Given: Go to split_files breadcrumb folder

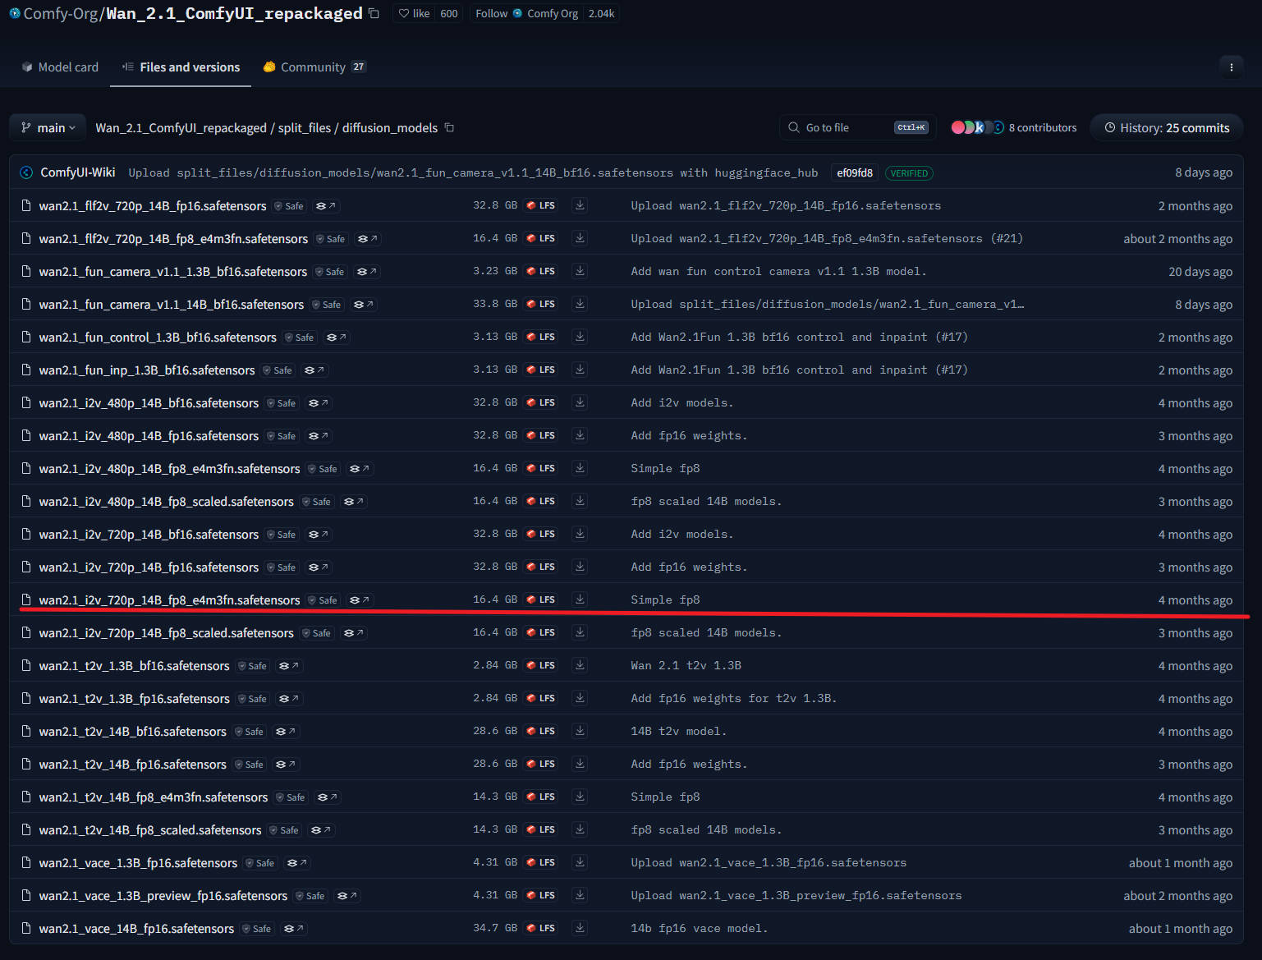Looking at the screenshot, I should pos(305,128).
